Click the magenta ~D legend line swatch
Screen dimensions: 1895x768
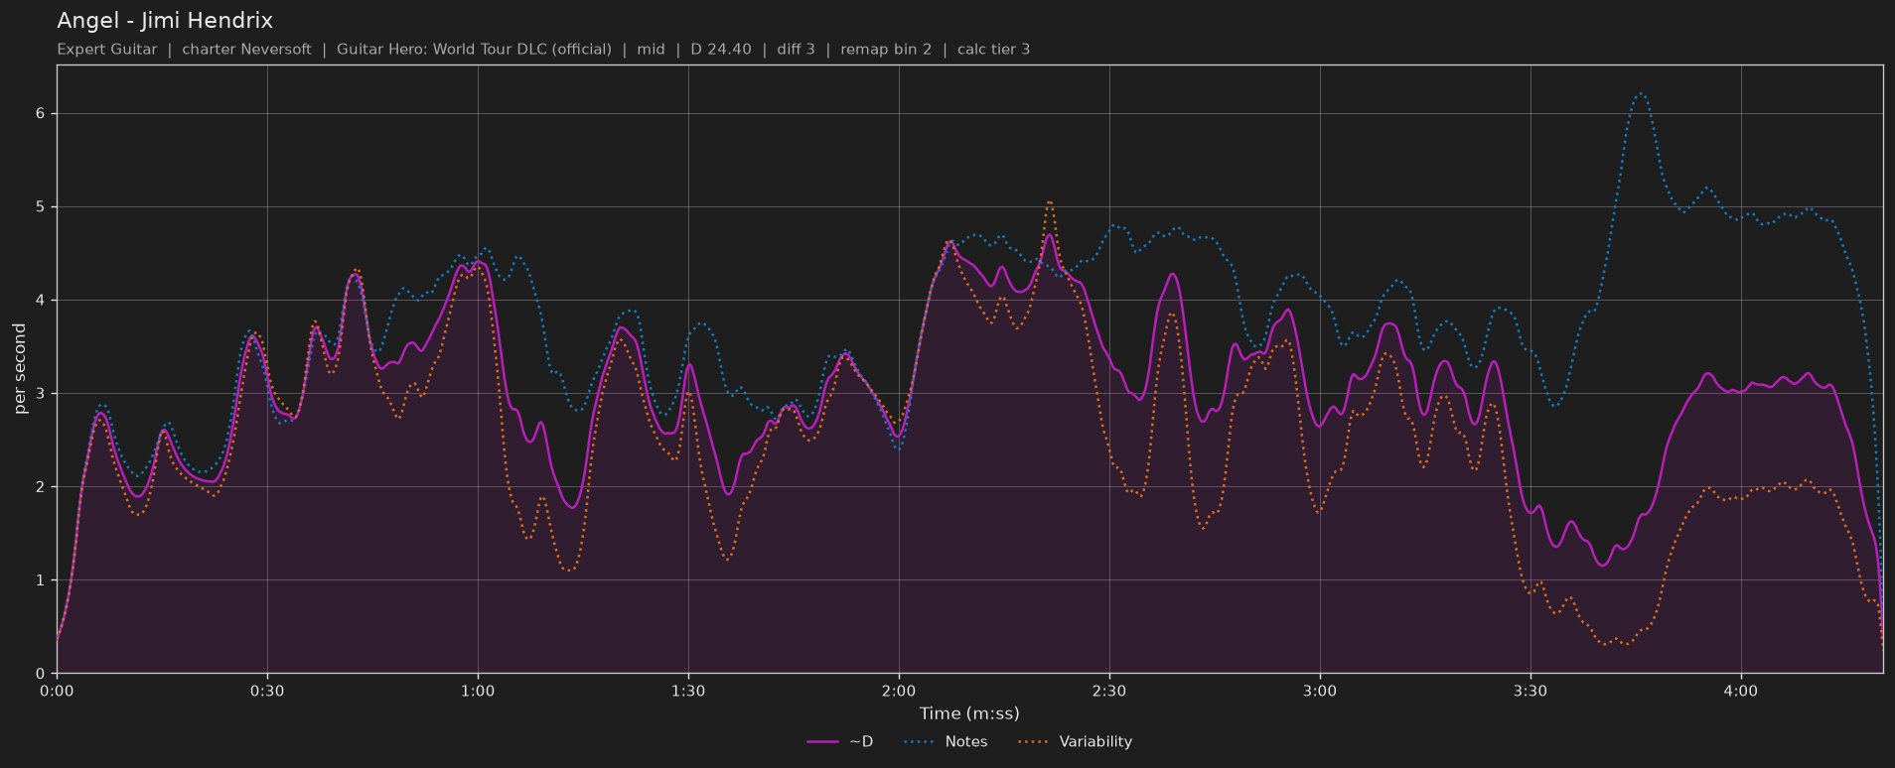pos(823,741)
